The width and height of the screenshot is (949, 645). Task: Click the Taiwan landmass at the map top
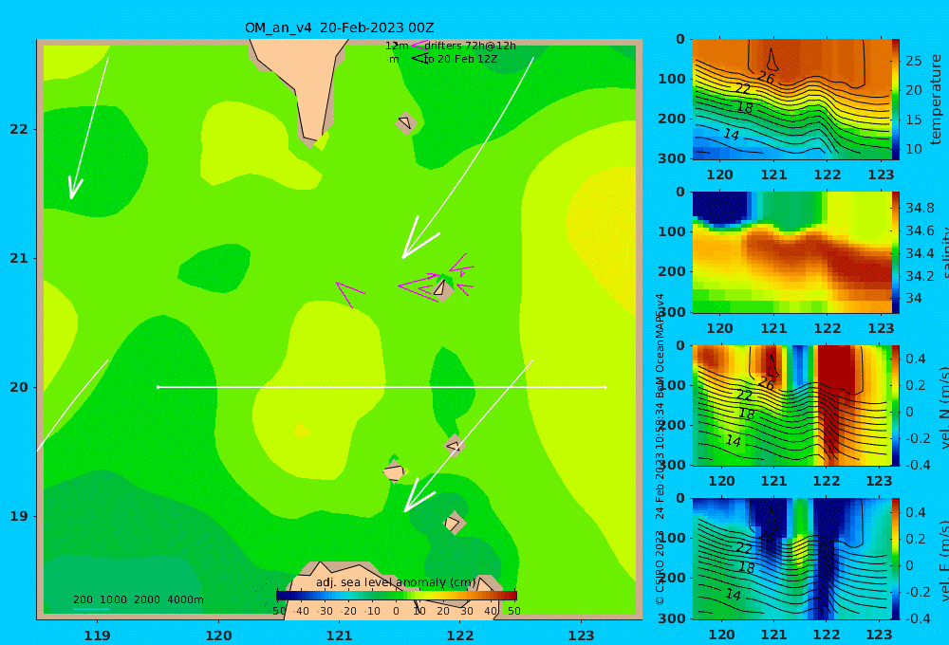303,84
